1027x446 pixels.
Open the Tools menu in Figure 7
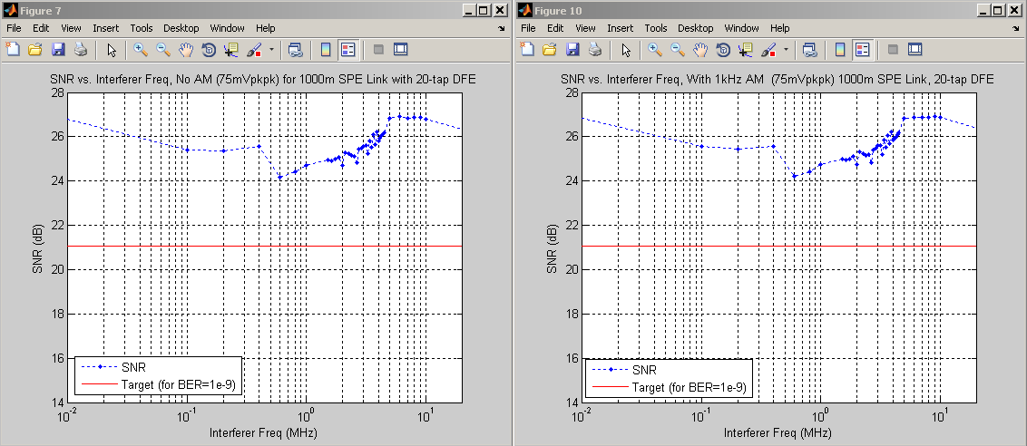141,28
